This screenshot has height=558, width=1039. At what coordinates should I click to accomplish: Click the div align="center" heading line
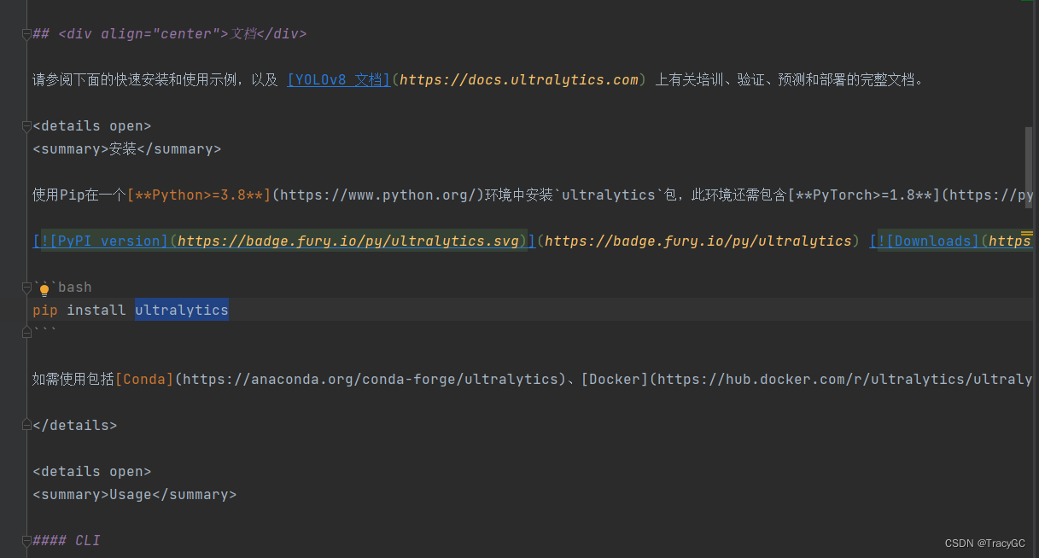coord(169,34)
